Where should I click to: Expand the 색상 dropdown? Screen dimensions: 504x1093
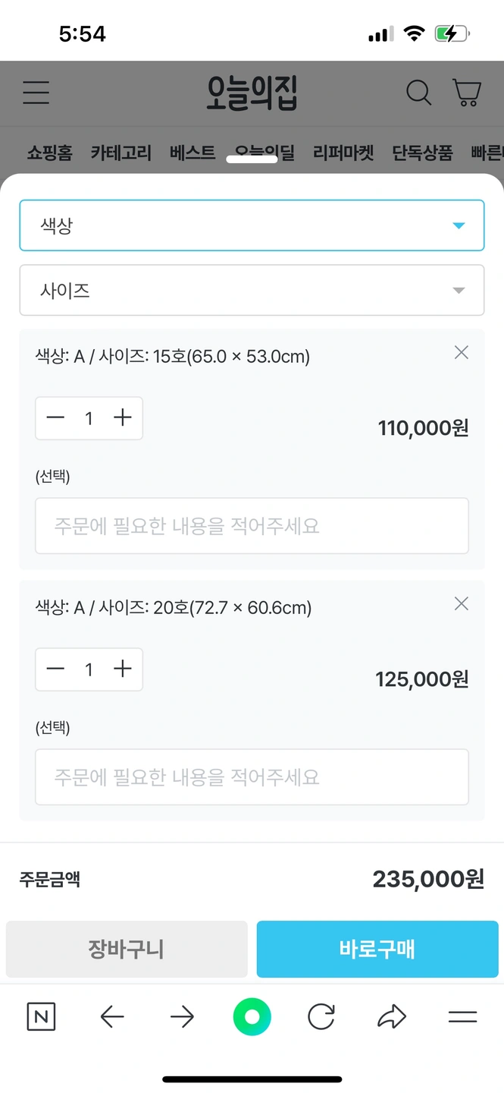[x=252, y=225]
